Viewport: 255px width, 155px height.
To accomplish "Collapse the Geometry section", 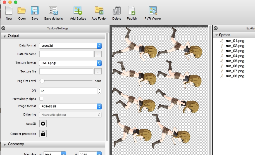I will coord(5,145).
